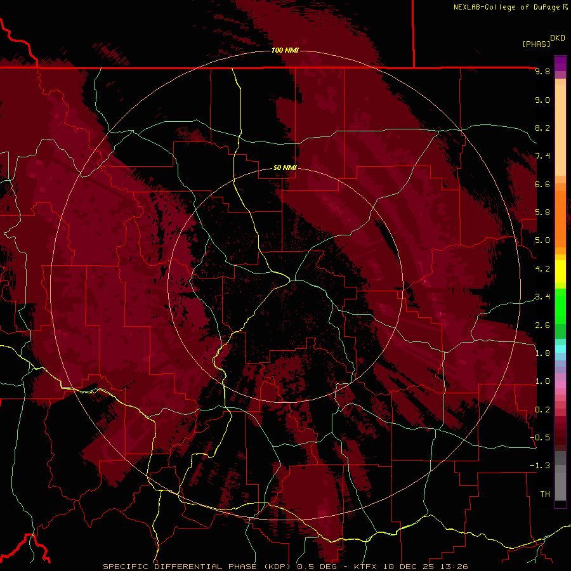Click the 0.5 DEG elevation text
Image resolution: width=571 pixels, height=571 pixels.
317,567
